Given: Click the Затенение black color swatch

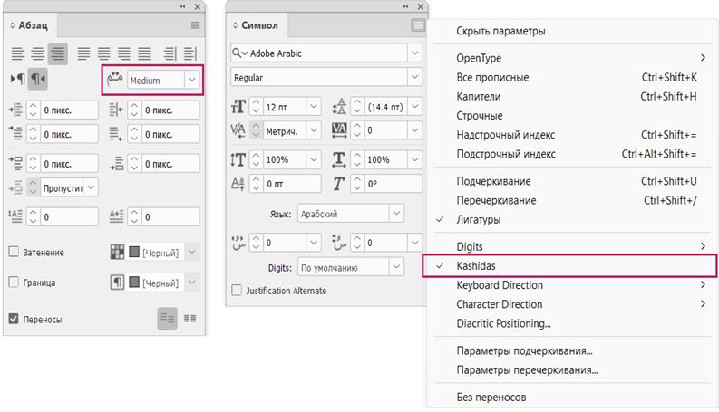Looking at the screenshot, I should pyautogui.click(x=134, y=252).
